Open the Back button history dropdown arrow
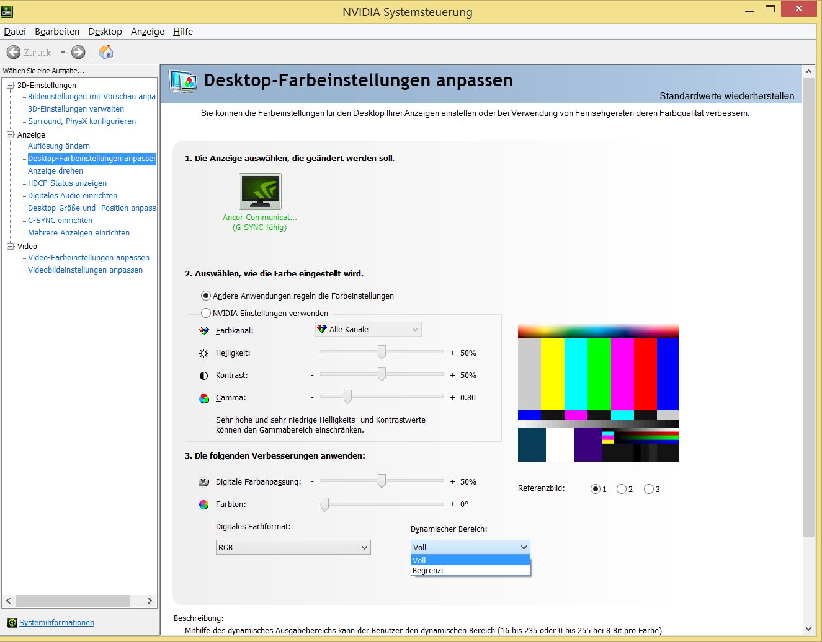This screenshot has width=822, height=642. [x=63, y=53]
